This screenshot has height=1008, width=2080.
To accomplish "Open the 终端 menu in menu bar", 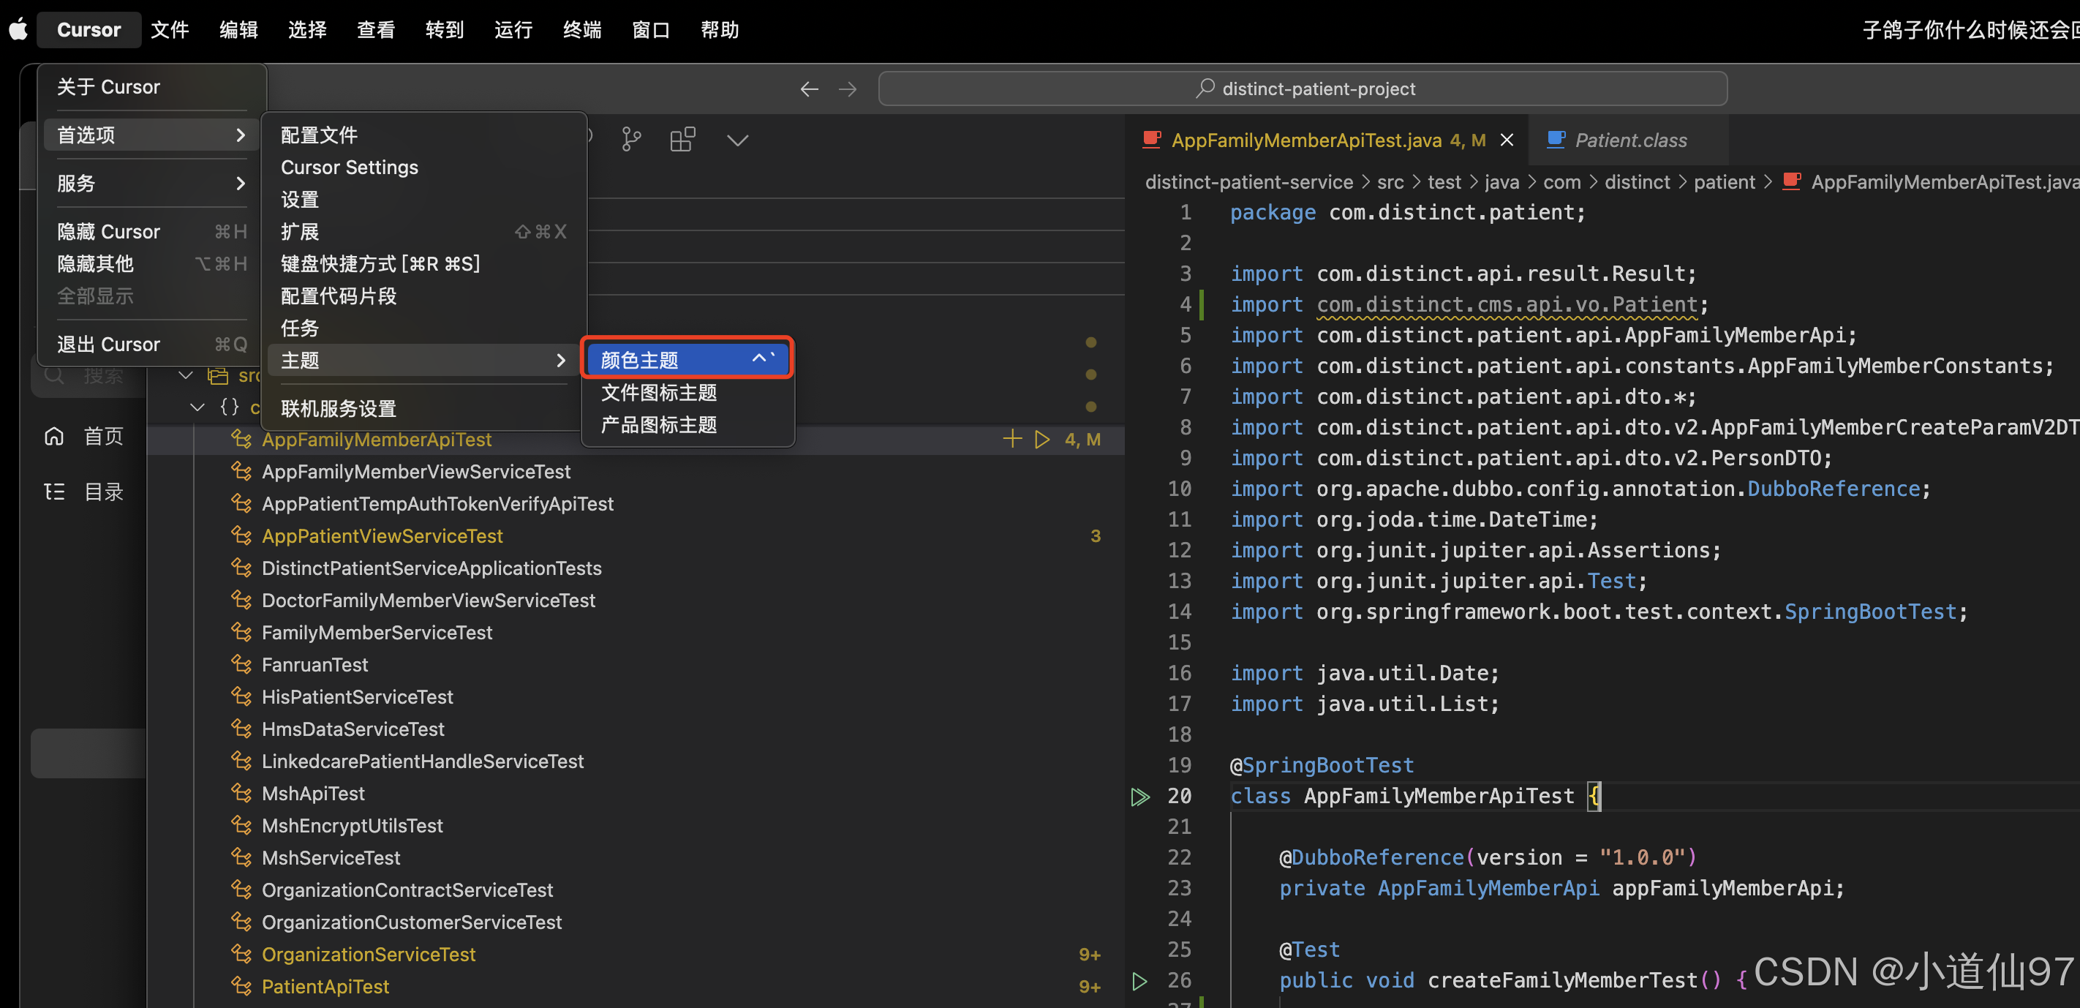I will pos(581,30).
